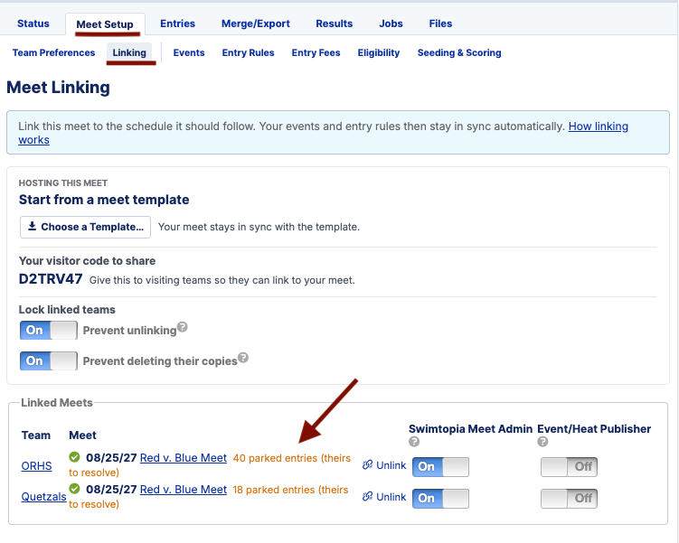Image resolution: width=679 pixels, height=543 pixels.
Task: Go to Entry Rules sub-tab
Action: (x=248, y=52)
